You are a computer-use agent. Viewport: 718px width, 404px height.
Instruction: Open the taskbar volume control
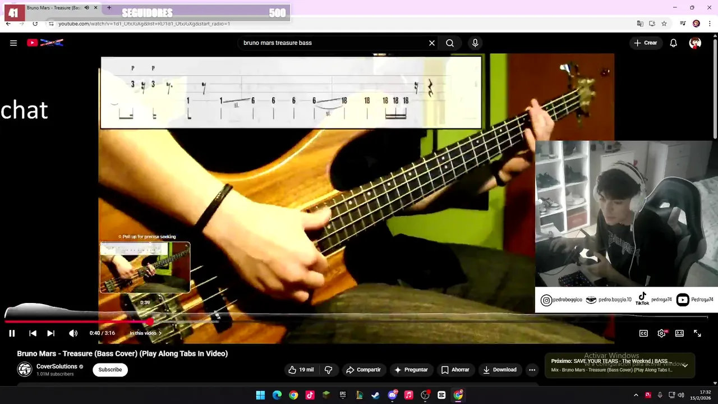681,395
